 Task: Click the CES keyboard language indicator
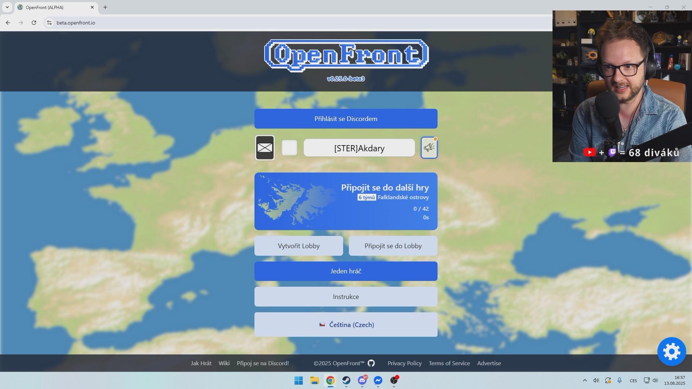point(633,380)
